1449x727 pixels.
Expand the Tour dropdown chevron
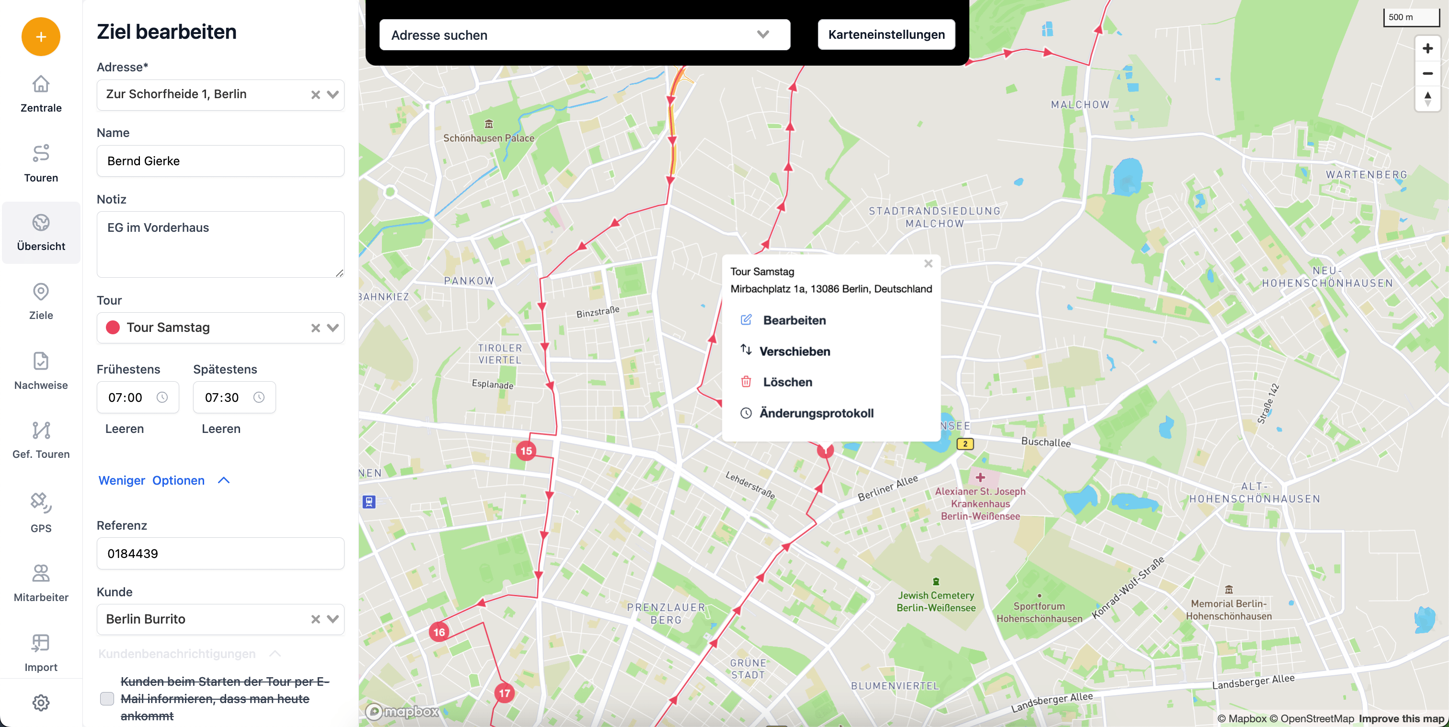pyautogui.click(x=333, y=328)
